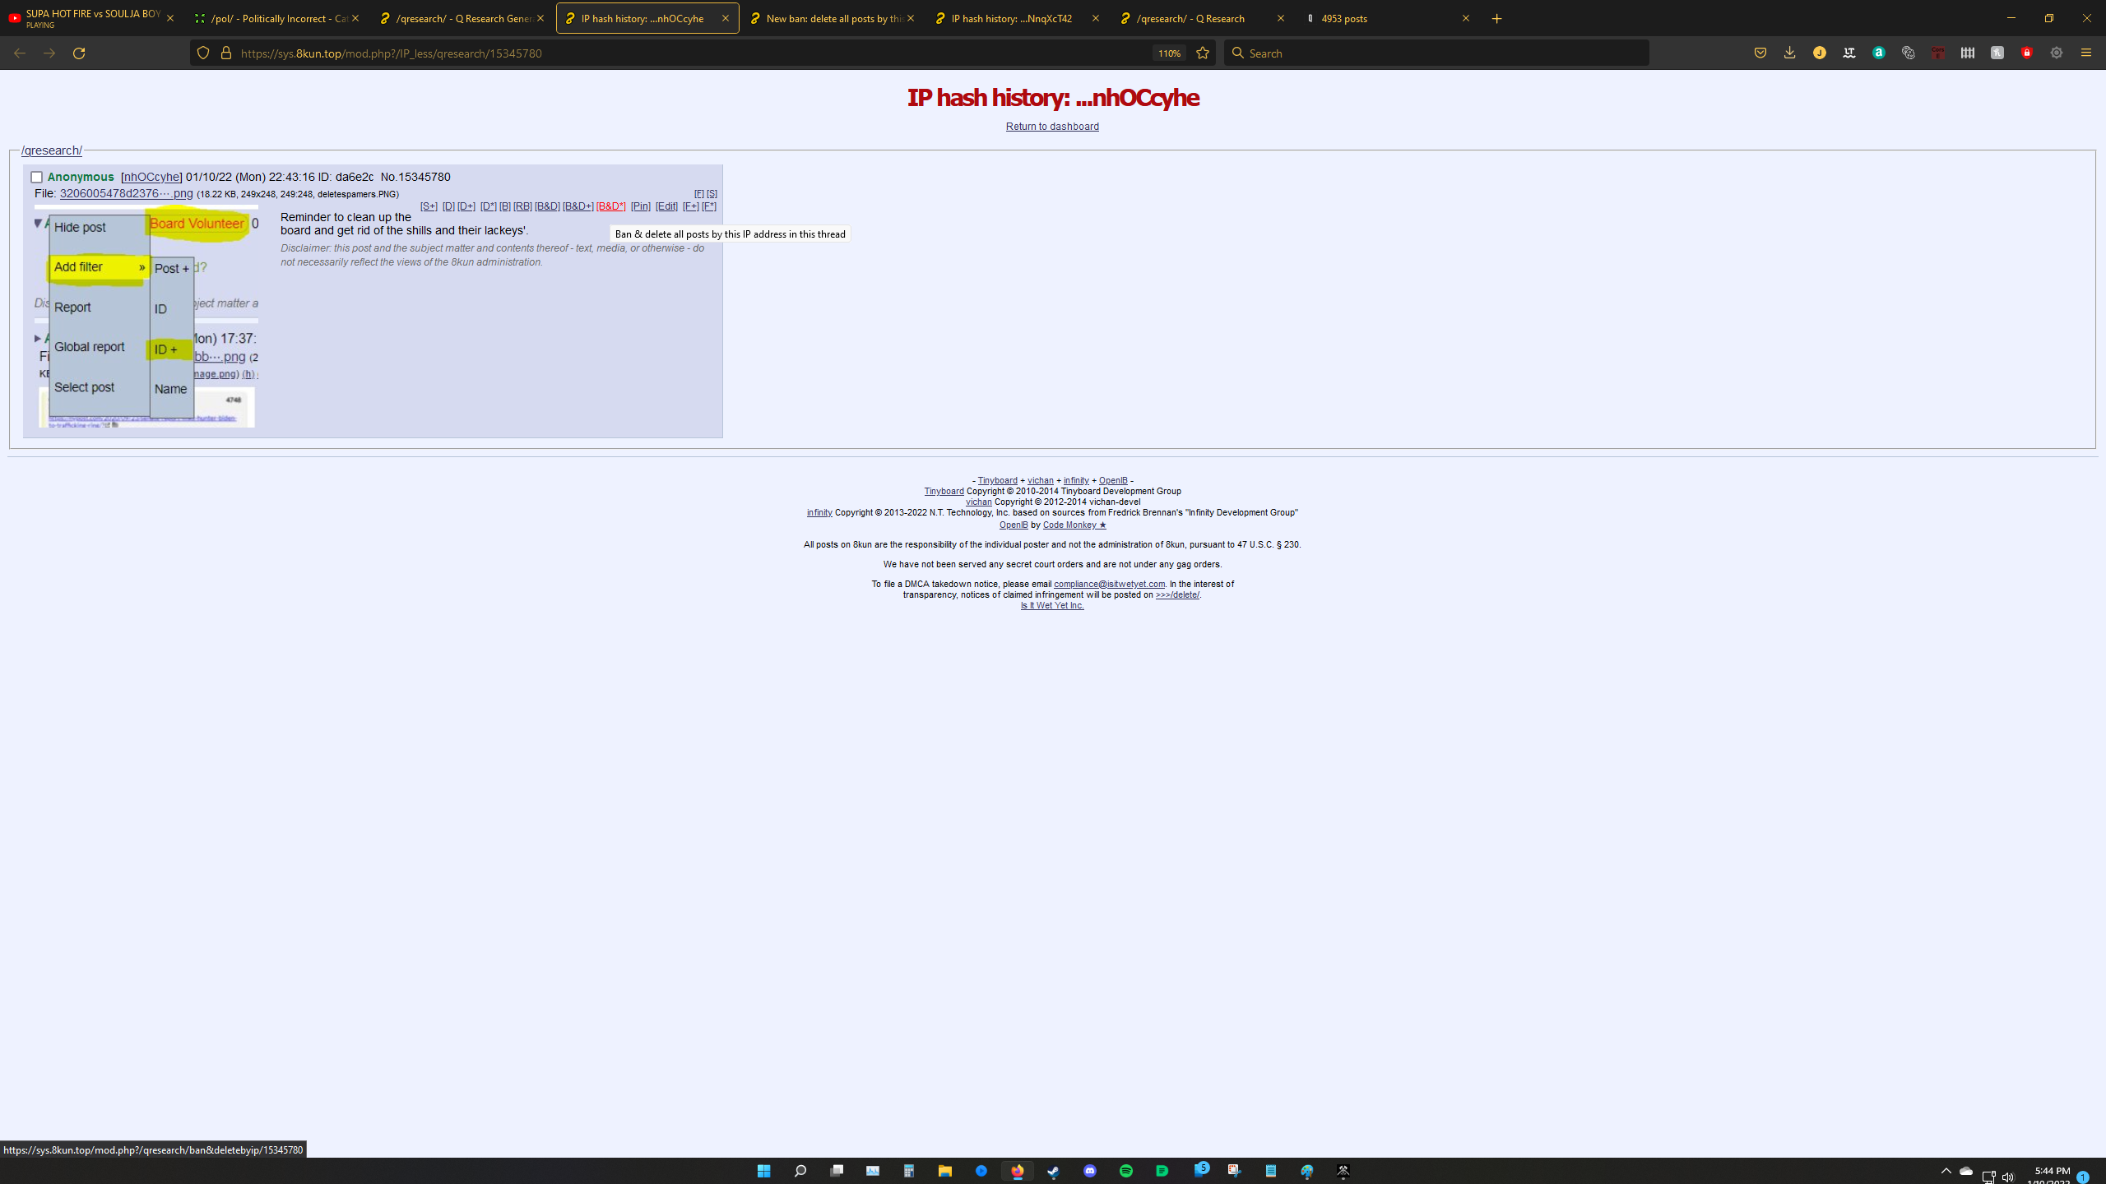The height and width of the screenshot is (1184, 2106).
Task: Click inside the Firefox Search field
Action: pos(1436,53)
